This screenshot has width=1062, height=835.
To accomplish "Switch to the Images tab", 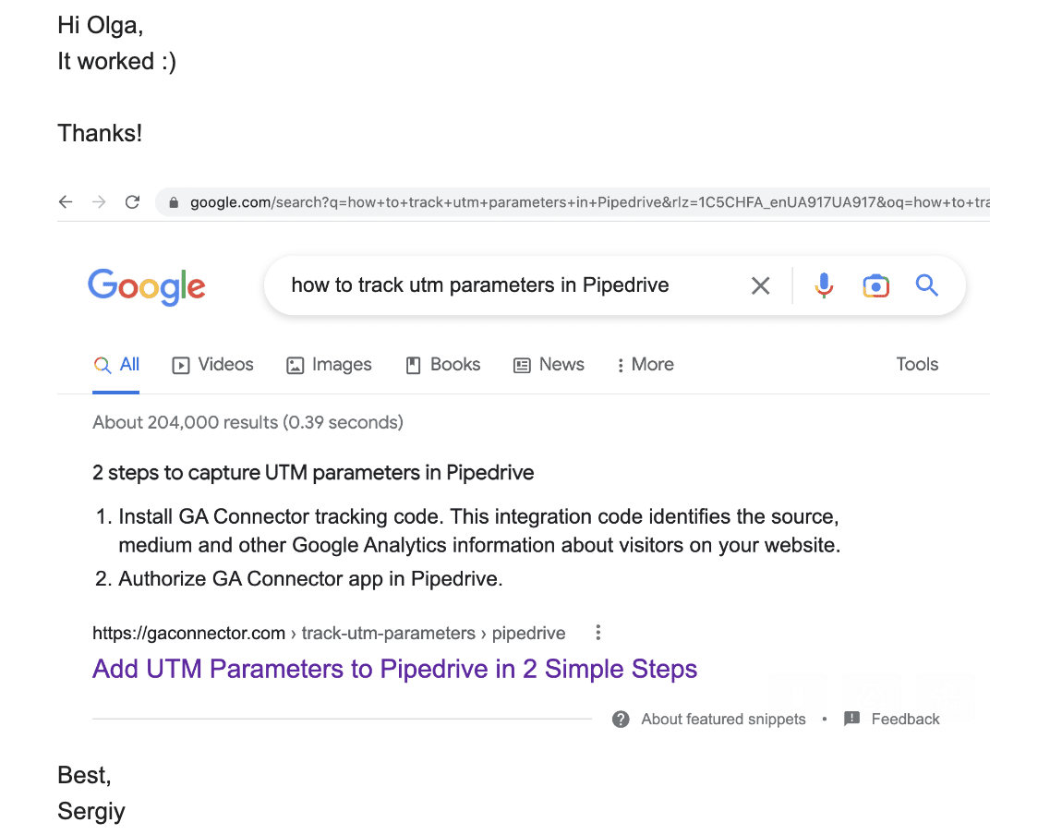I will pyautogui.click(x=330, y=365).
